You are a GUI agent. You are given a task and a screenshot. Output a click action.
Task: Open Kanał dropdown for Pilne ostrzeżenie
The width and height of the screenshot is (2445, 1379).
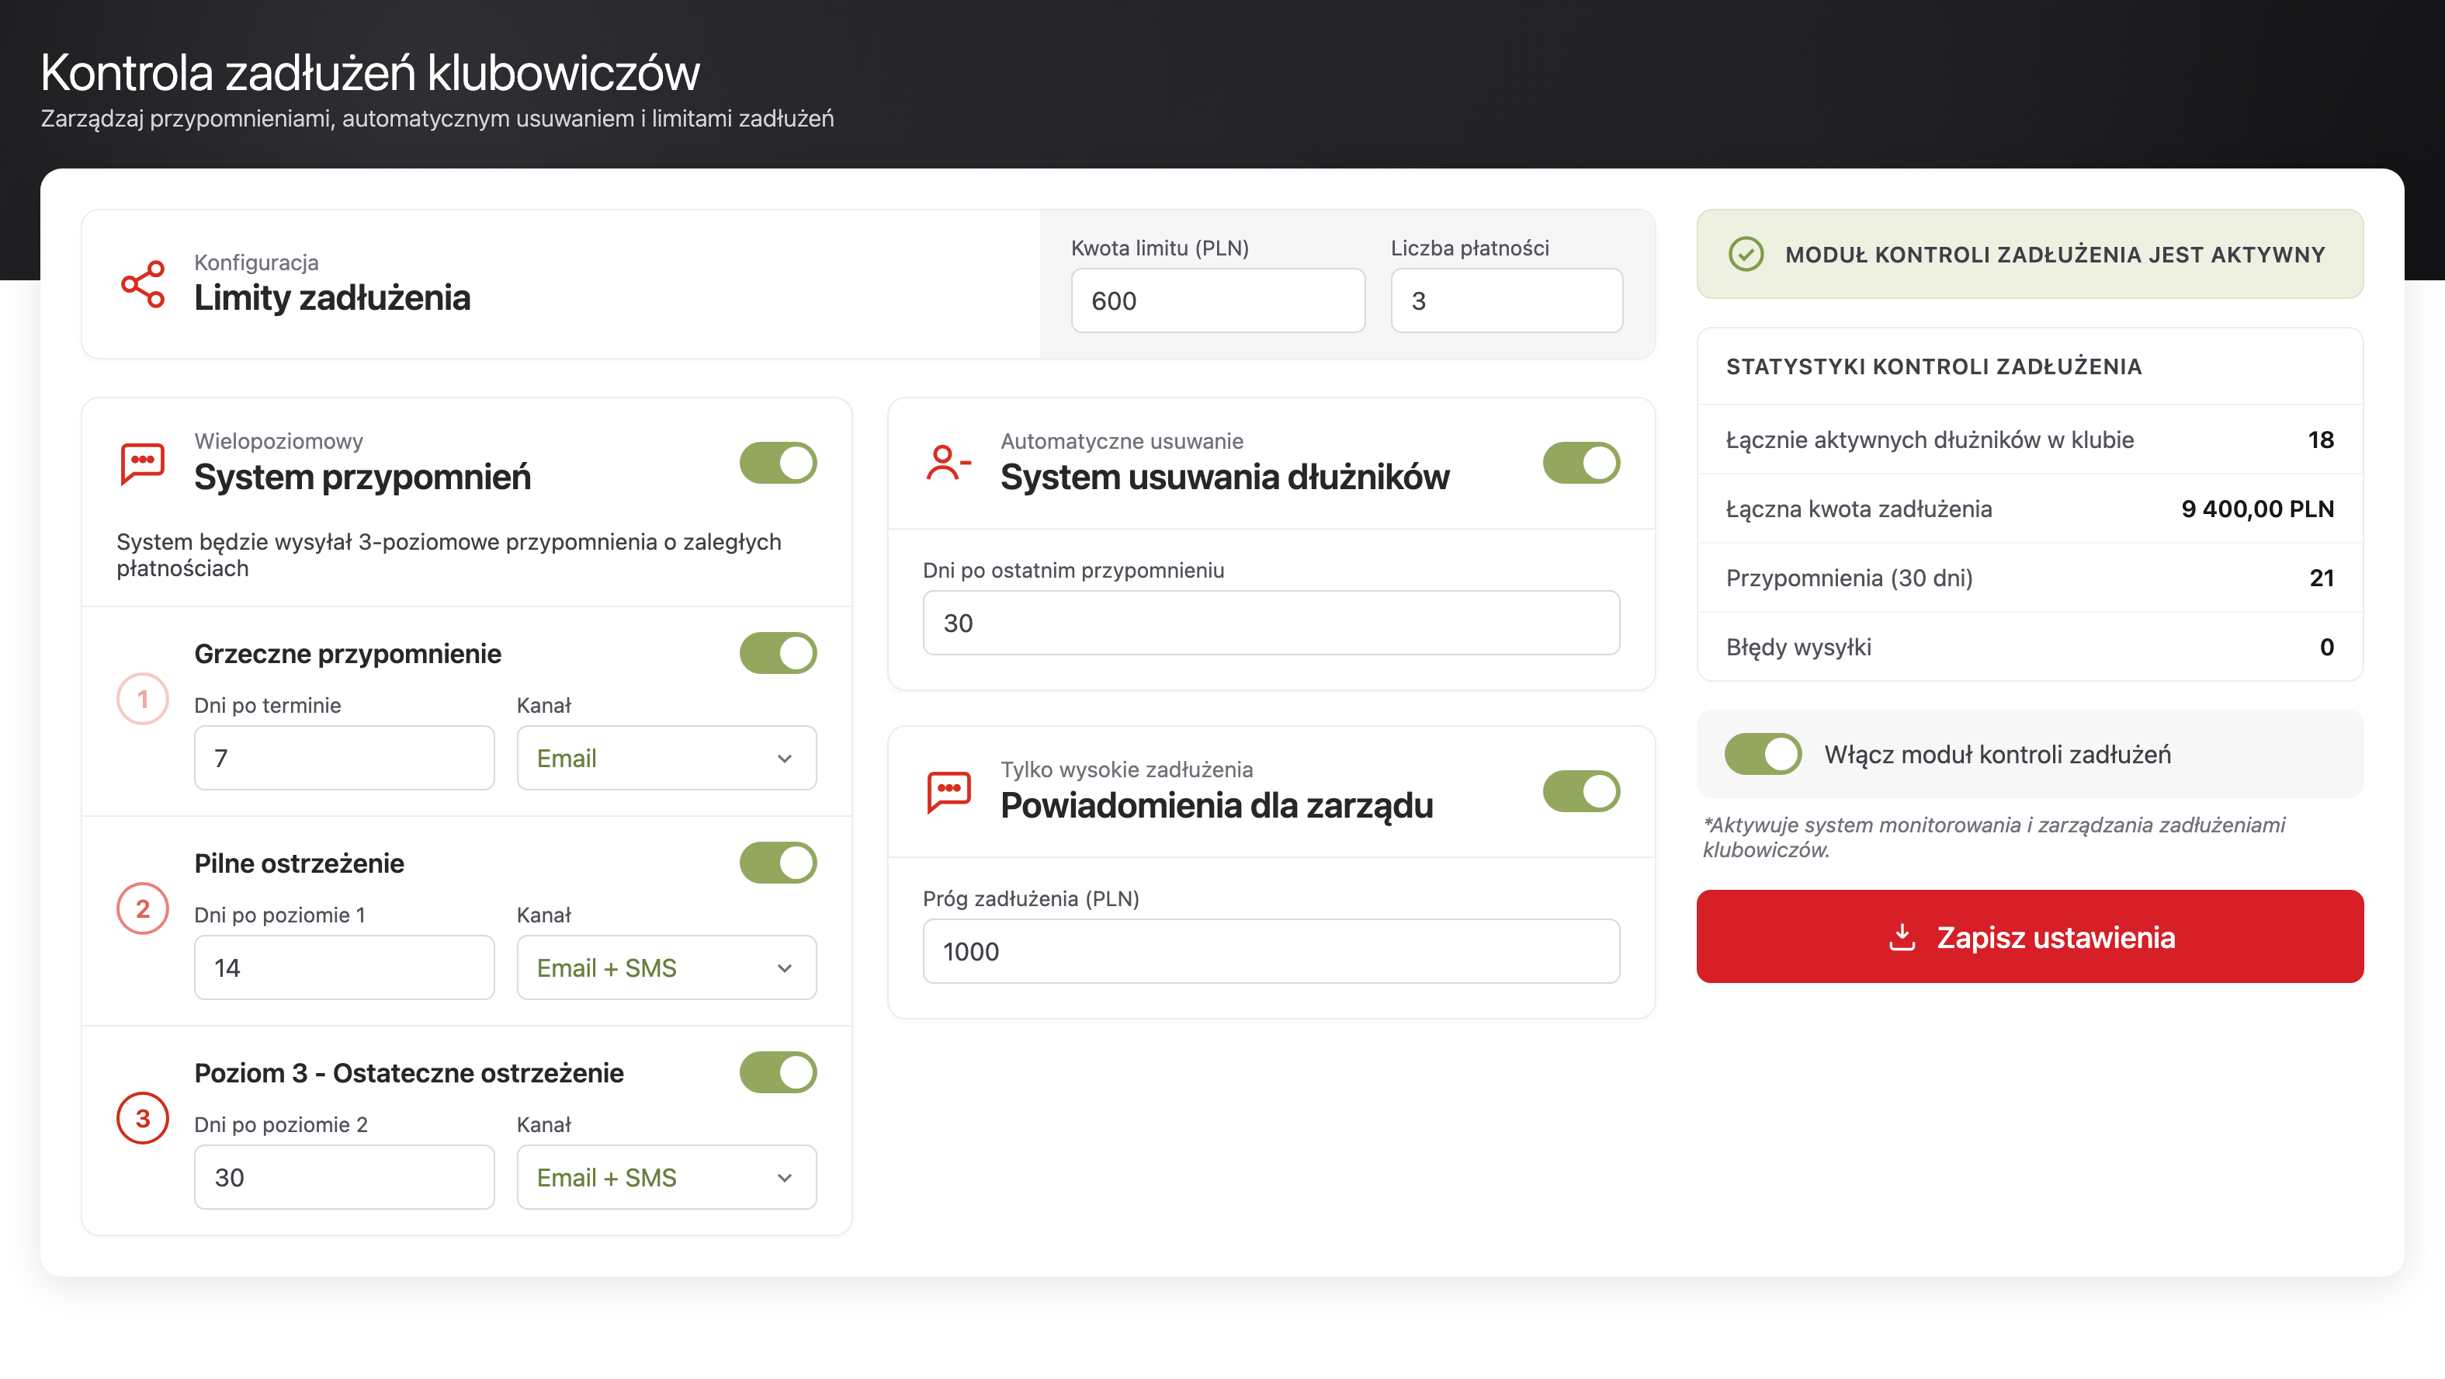(x=666, y=967)
